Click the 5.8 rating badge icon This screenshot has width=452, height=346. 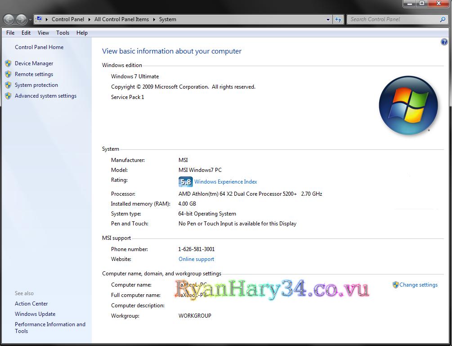pos(185,182)
